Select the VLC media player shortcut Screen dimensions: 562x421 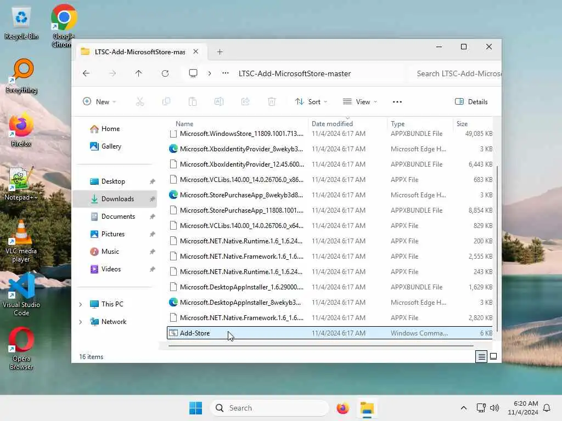(21, 241)
